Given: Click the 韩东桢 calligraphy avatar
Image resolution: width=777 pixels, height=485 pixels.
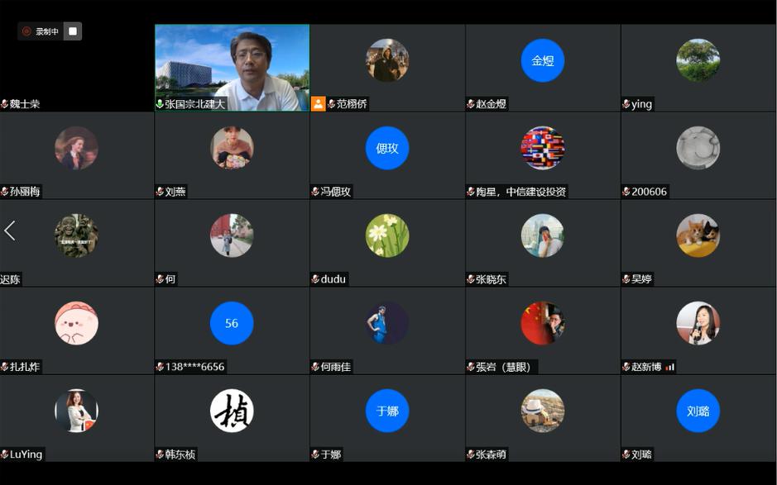Looking at the screenshot, I should tap(232, 411).
